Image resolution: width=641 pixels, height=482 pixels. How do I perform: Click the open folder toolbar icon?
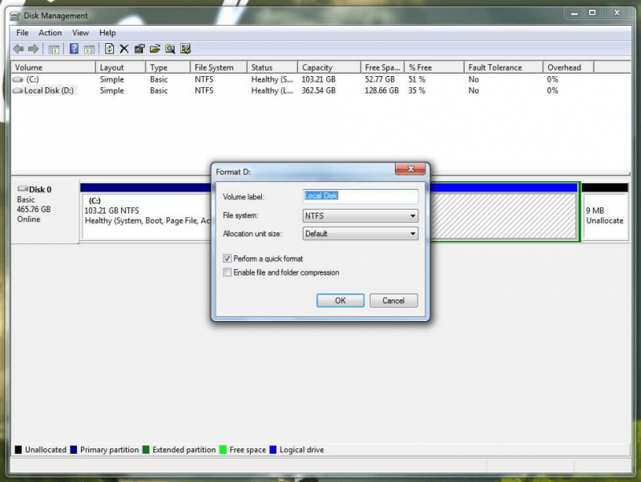[x=155, y=49]
